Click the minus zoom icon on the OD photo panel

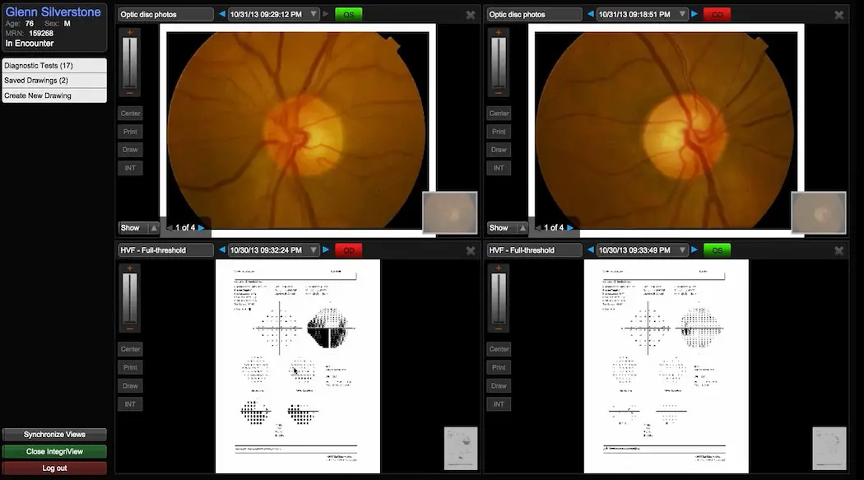pos(499,93)
